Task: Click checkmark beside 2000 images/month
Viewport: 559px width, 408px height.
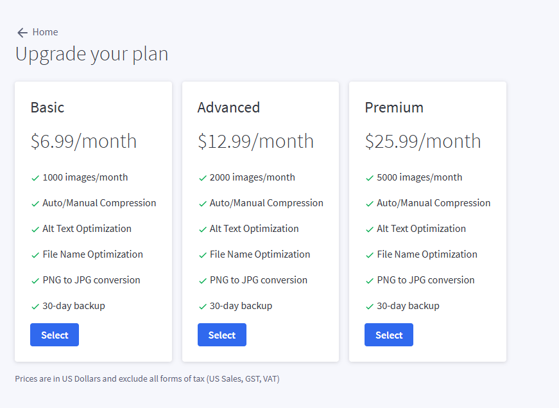Action: [203, 178]
